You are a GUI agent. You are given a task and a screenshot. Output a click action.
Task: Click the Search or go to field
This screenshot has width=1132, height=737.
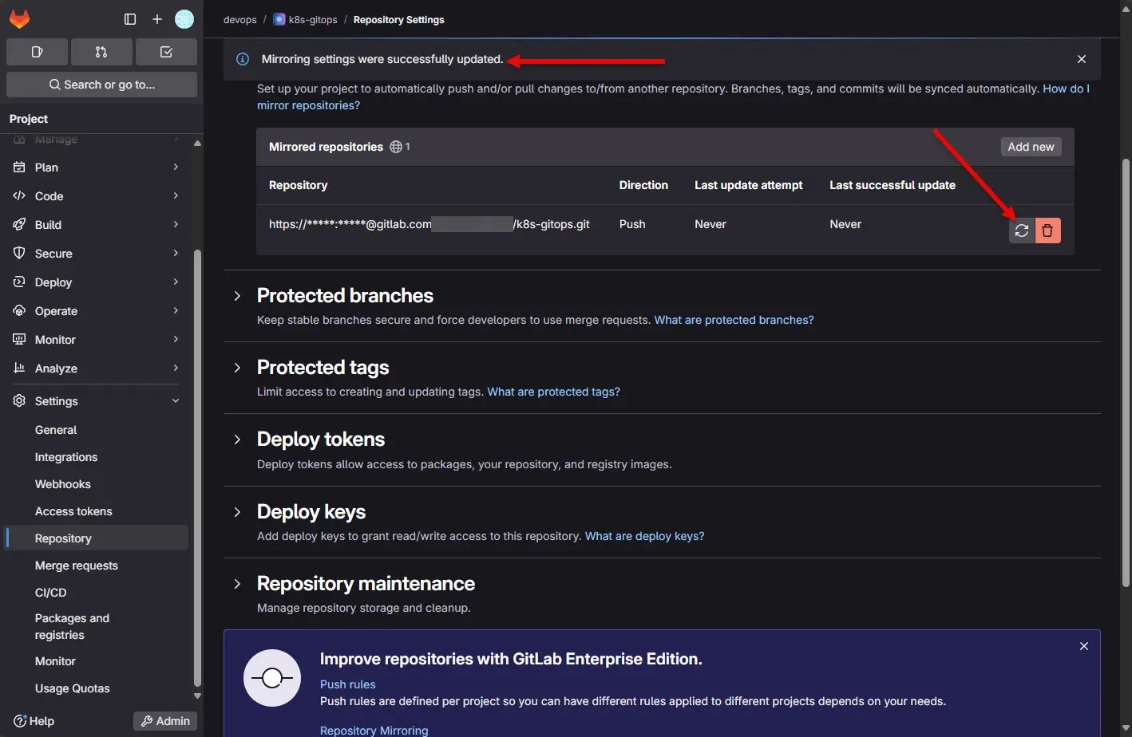click(101, 85)
